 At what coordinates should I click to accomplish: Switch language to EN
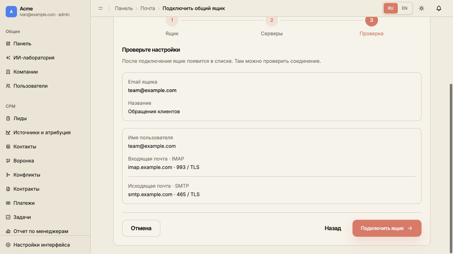tap(405, 8)
